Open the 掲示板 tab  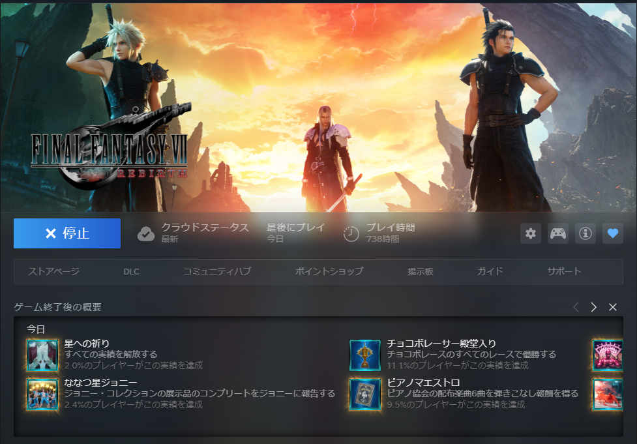click(421, 271)
